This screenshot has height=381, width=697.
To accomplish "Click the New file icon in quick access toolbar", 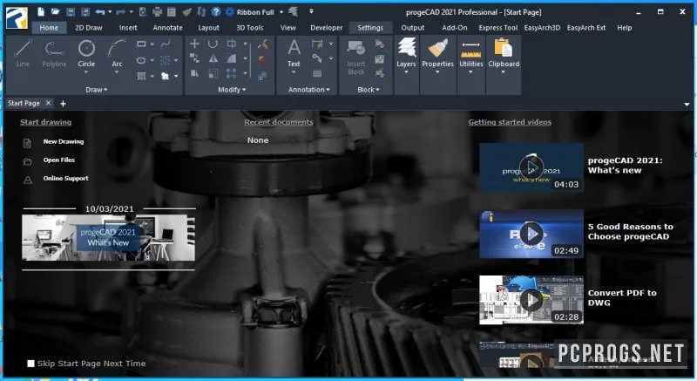I will coord(40,12).
